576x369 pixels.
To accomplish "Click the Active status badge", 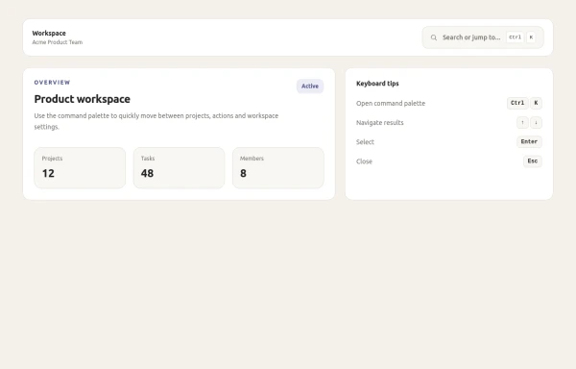I will tap(310, 86).
